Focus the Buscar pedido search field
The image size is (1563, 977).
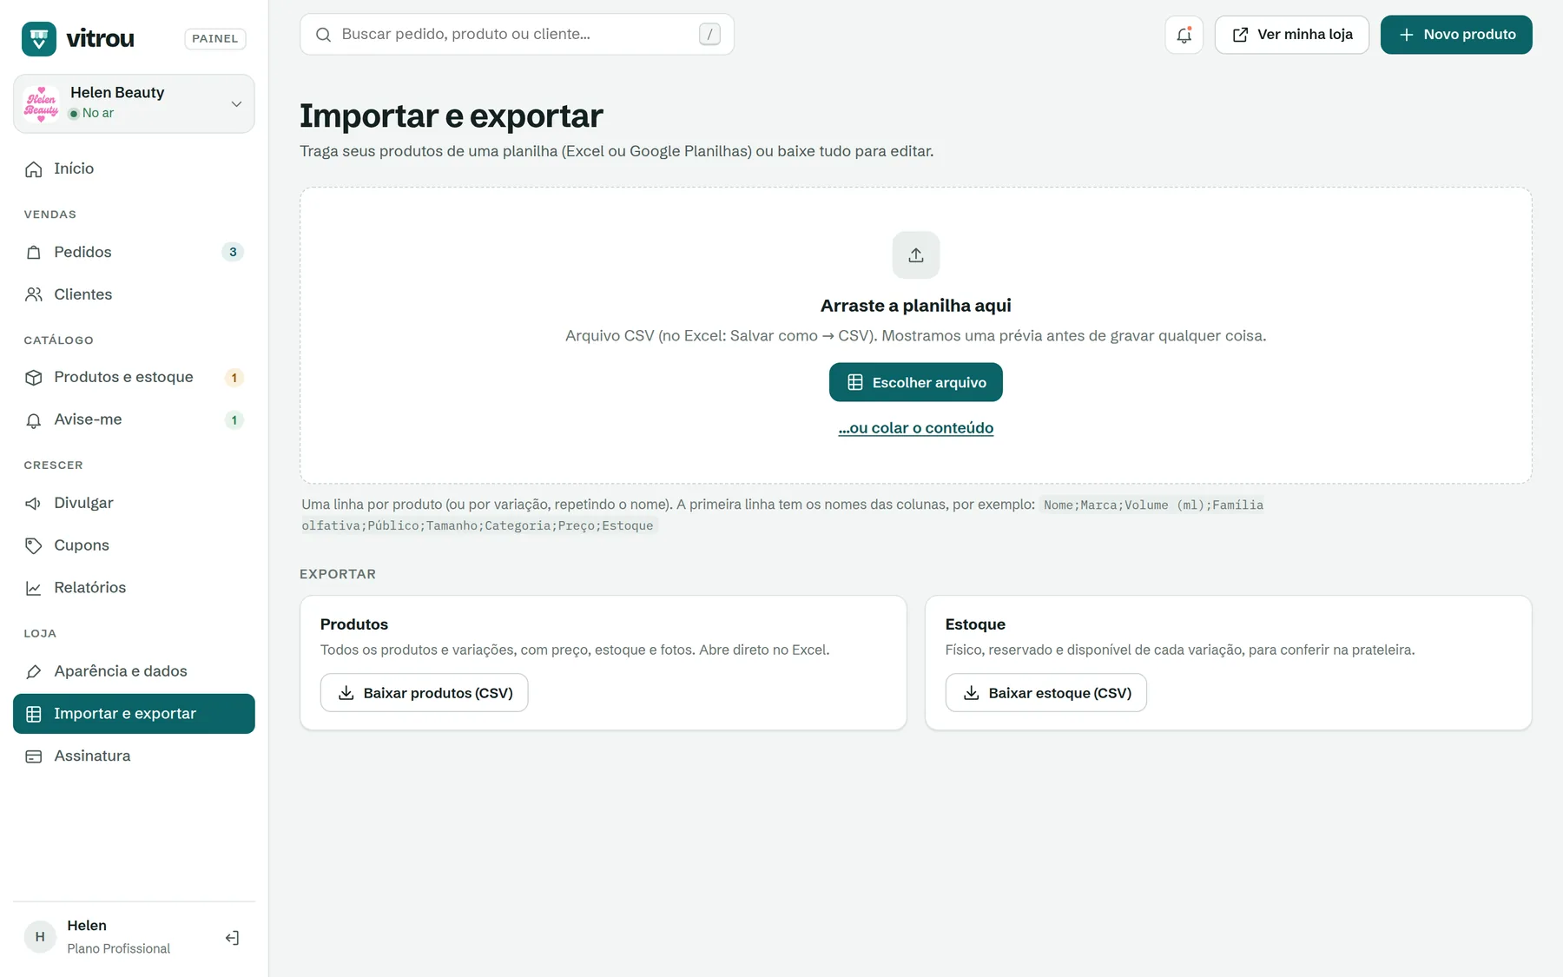pos(517,35)
